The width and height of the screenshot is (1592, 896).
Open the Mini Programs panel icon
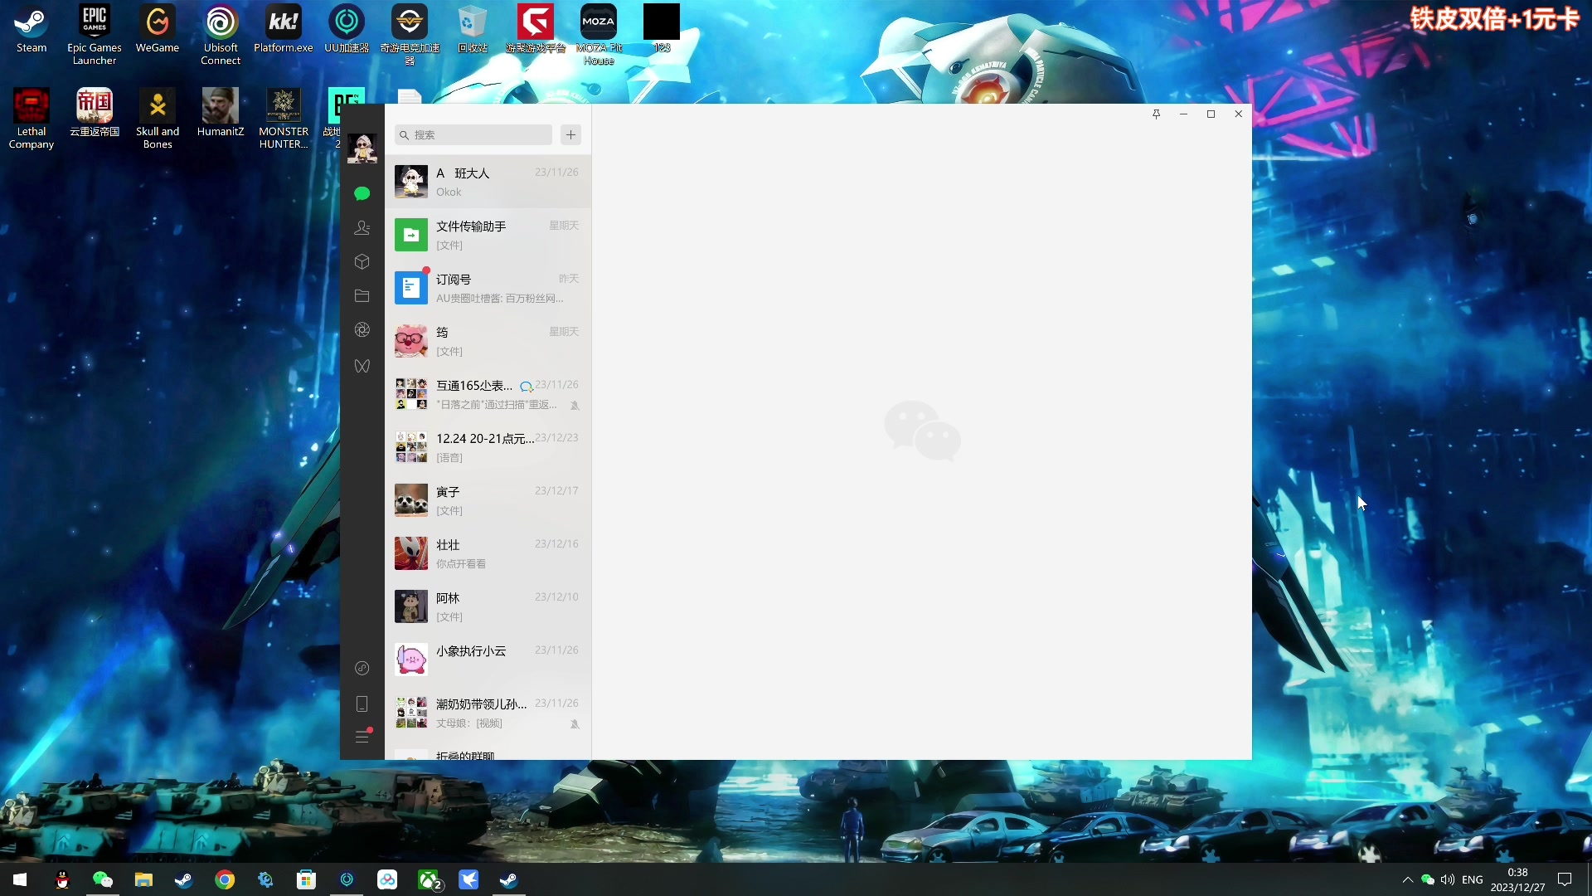(x=362, y=668)
